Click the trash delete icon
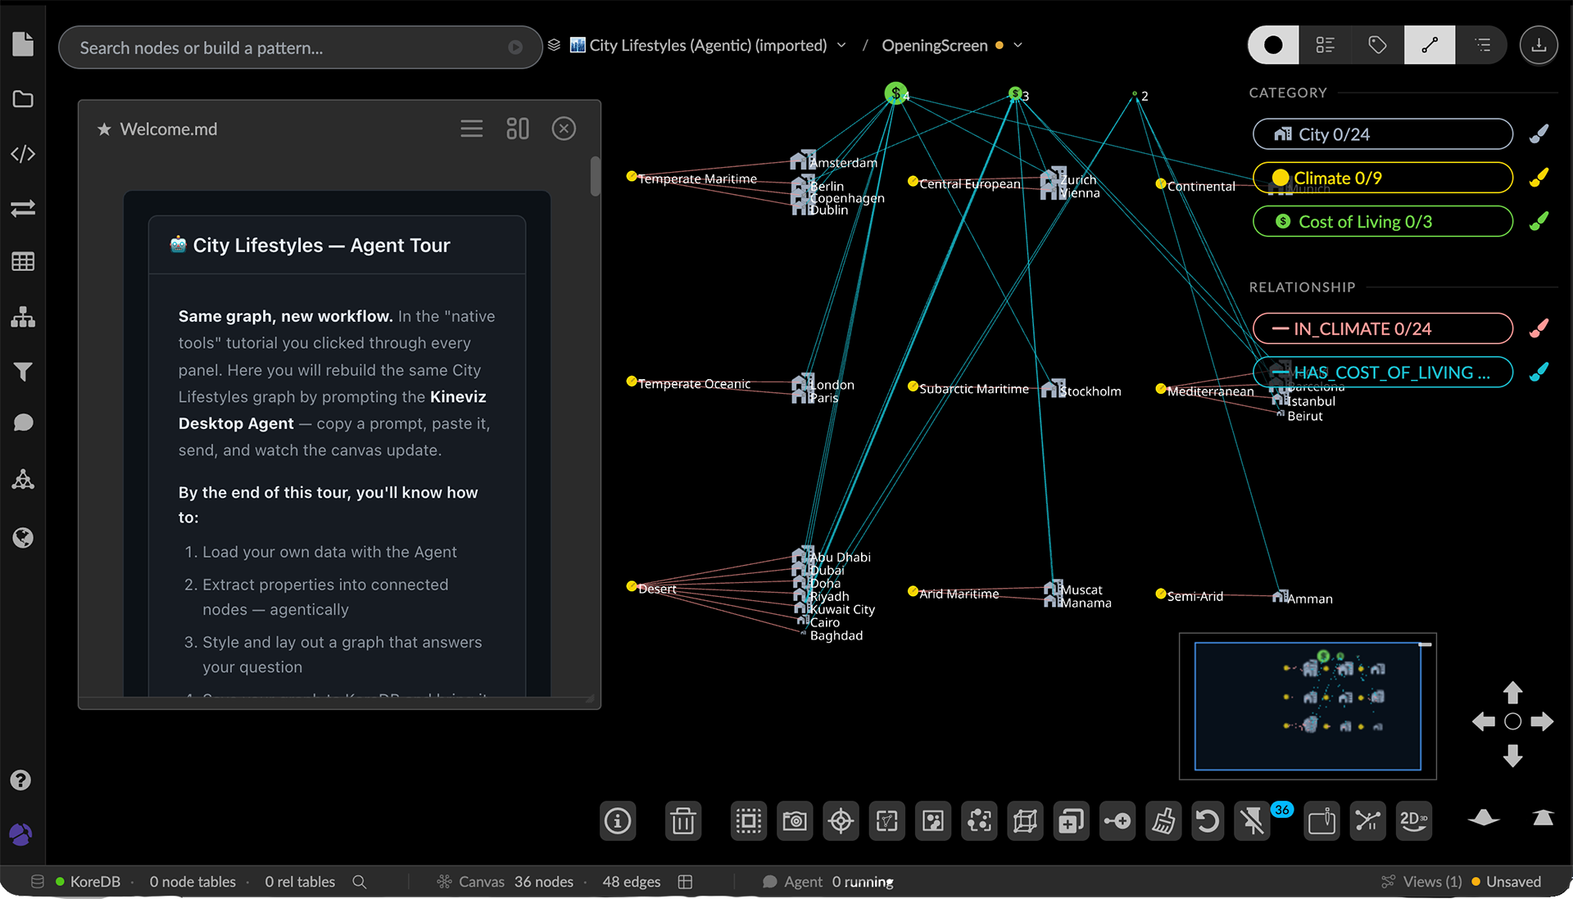 pos(682,820)
